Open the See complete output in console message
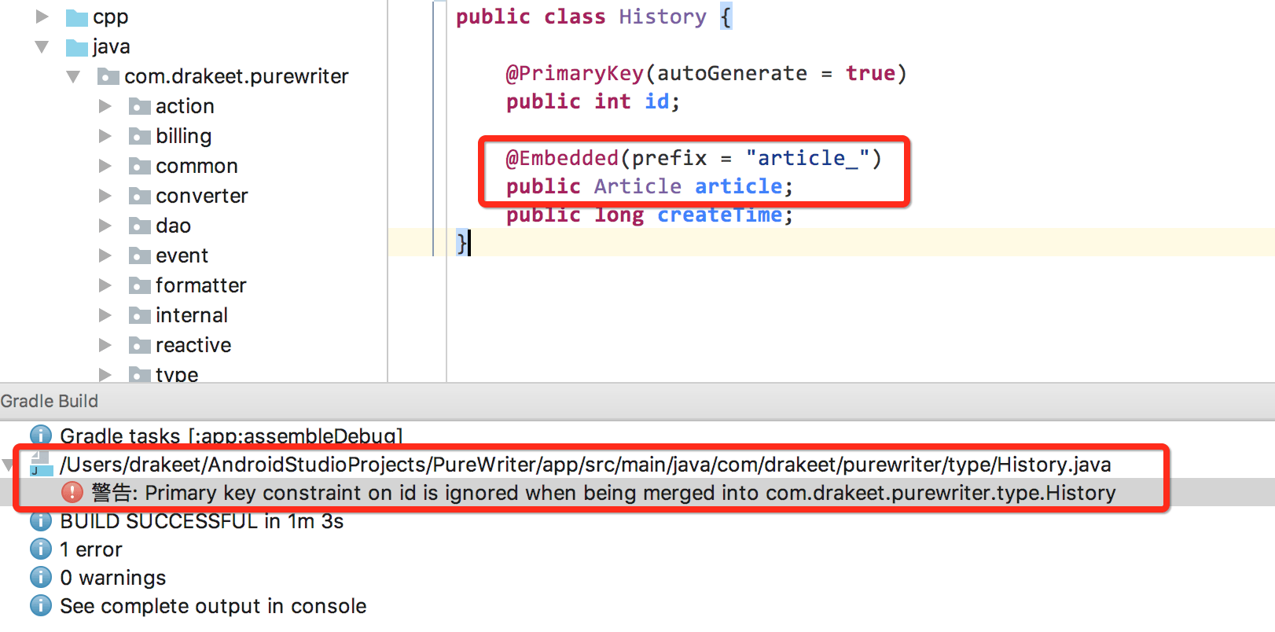The image size is (1275, 632). [x=213, y=606]
